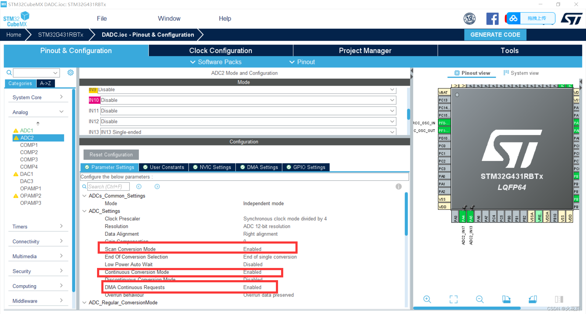The image size is (586, 314).
Task: Collapse the ADCs_Common_Settings group
Action: (85, 196)
